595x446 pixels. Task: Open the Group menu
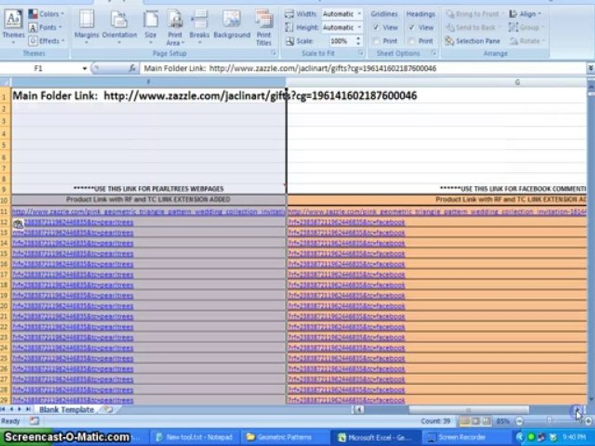click(x=526, y=27)
